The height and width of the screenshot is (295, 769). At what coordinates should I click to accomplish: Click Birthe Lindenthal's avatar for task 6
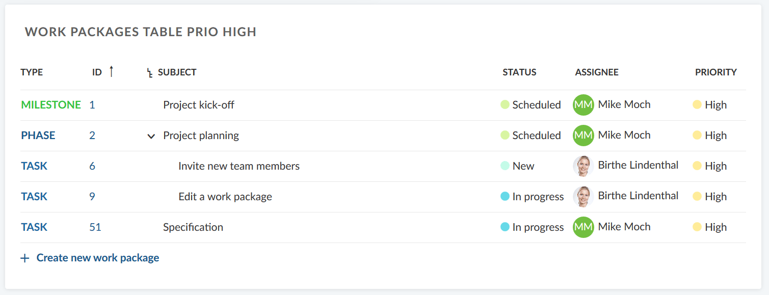(x=584, y=166)
